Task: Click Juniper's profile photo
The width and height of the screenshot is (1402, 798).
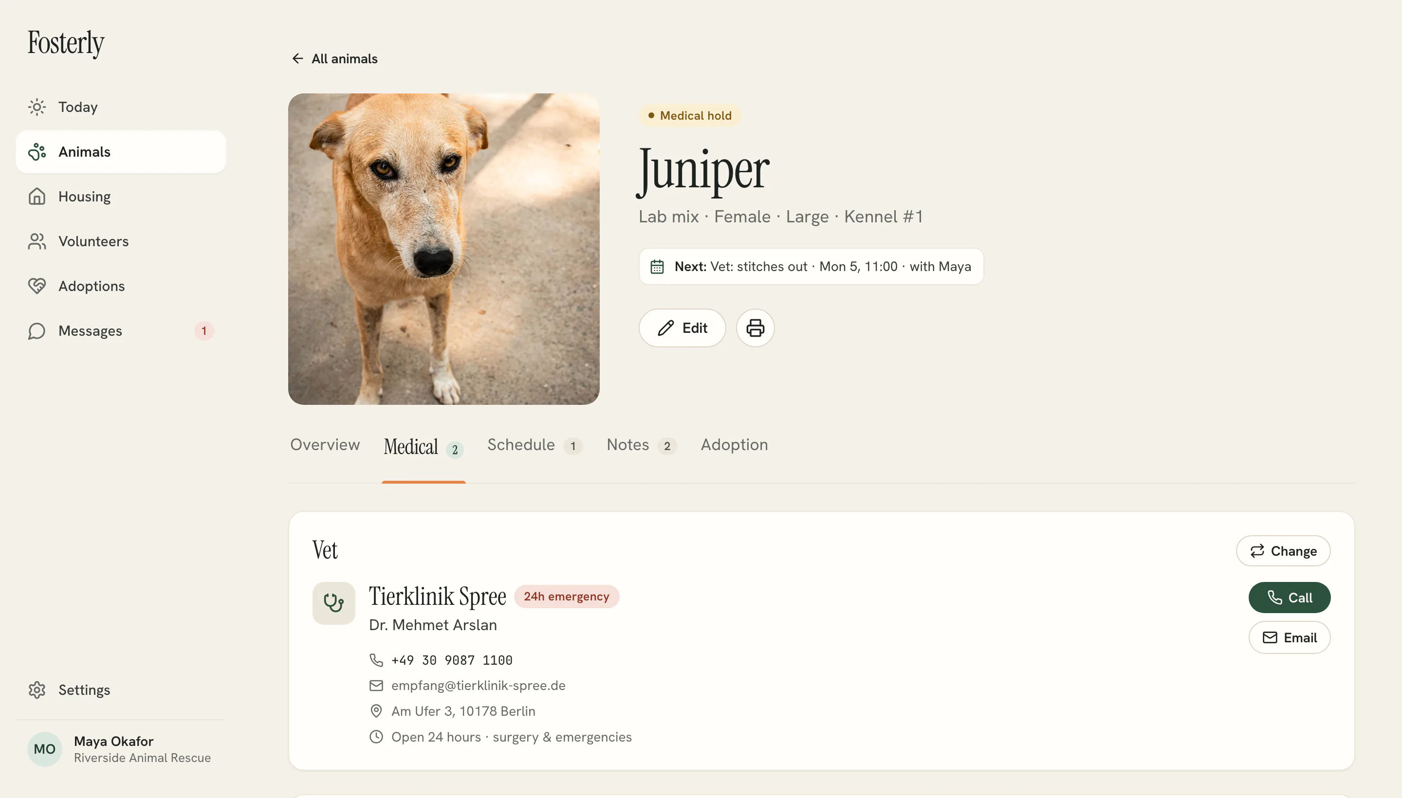Action: tap(443, 249)
